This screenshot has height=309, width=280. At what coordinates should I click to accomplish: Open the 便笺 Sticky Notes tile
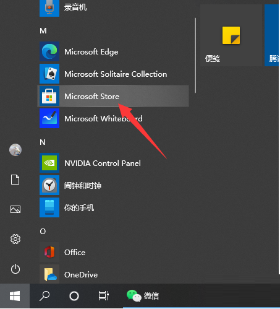pos(231,35)
